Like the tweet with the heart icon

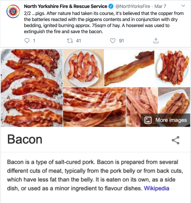113,41
